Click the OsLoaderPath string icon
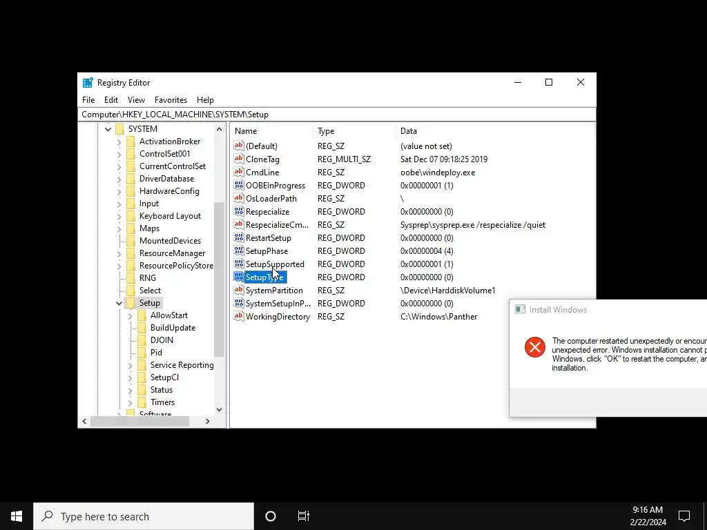707x530 pixels. pyautogui.click(x=238, y=198)
